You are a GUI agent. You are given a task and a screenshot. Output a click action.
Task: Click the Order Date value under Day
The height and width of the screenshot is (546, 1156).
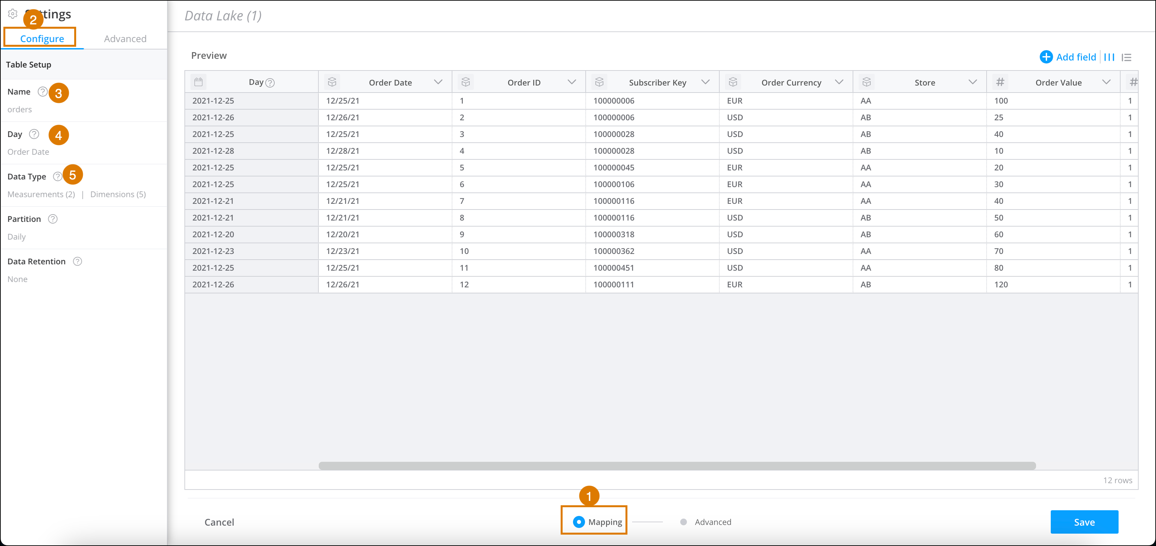(x=28, y=152)
